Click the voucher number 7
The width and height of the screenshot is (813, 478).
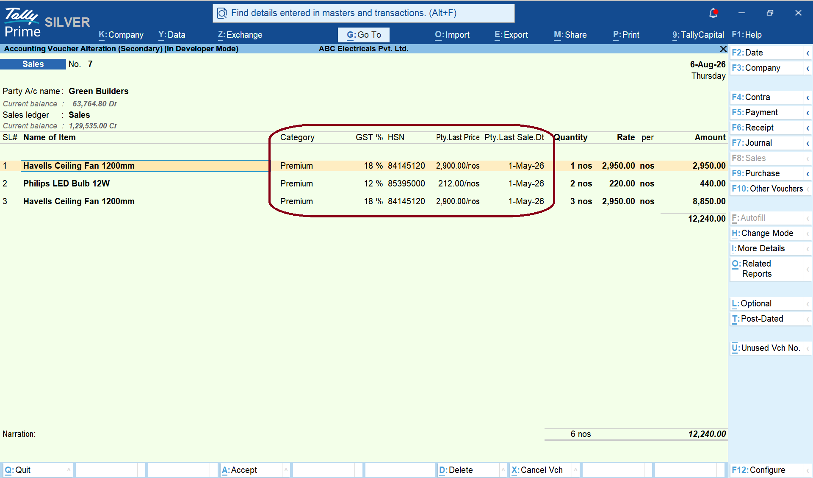[x=90, y=64]
